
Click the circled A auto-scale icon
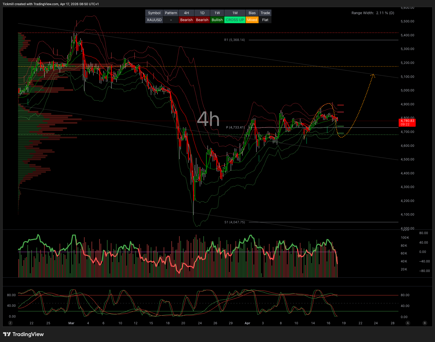(x=408, y=323)
